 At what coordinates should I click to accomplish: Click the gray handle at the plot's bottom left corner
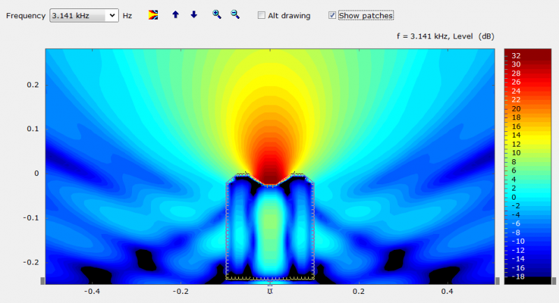click(43, 281)
